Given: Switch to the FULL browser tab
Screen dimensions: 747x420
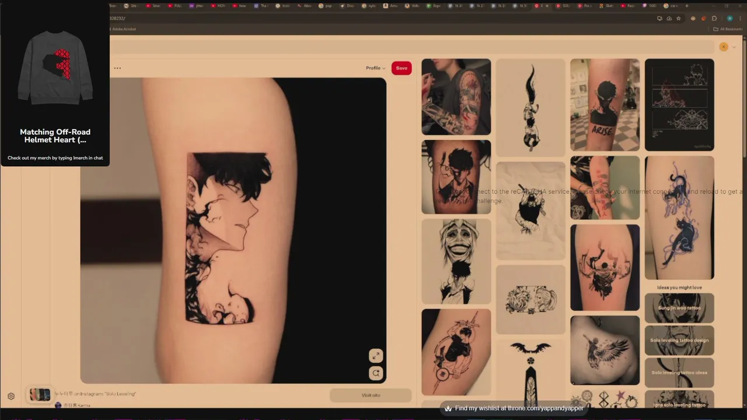Looking at the screenshot, I should pos(174,6).
